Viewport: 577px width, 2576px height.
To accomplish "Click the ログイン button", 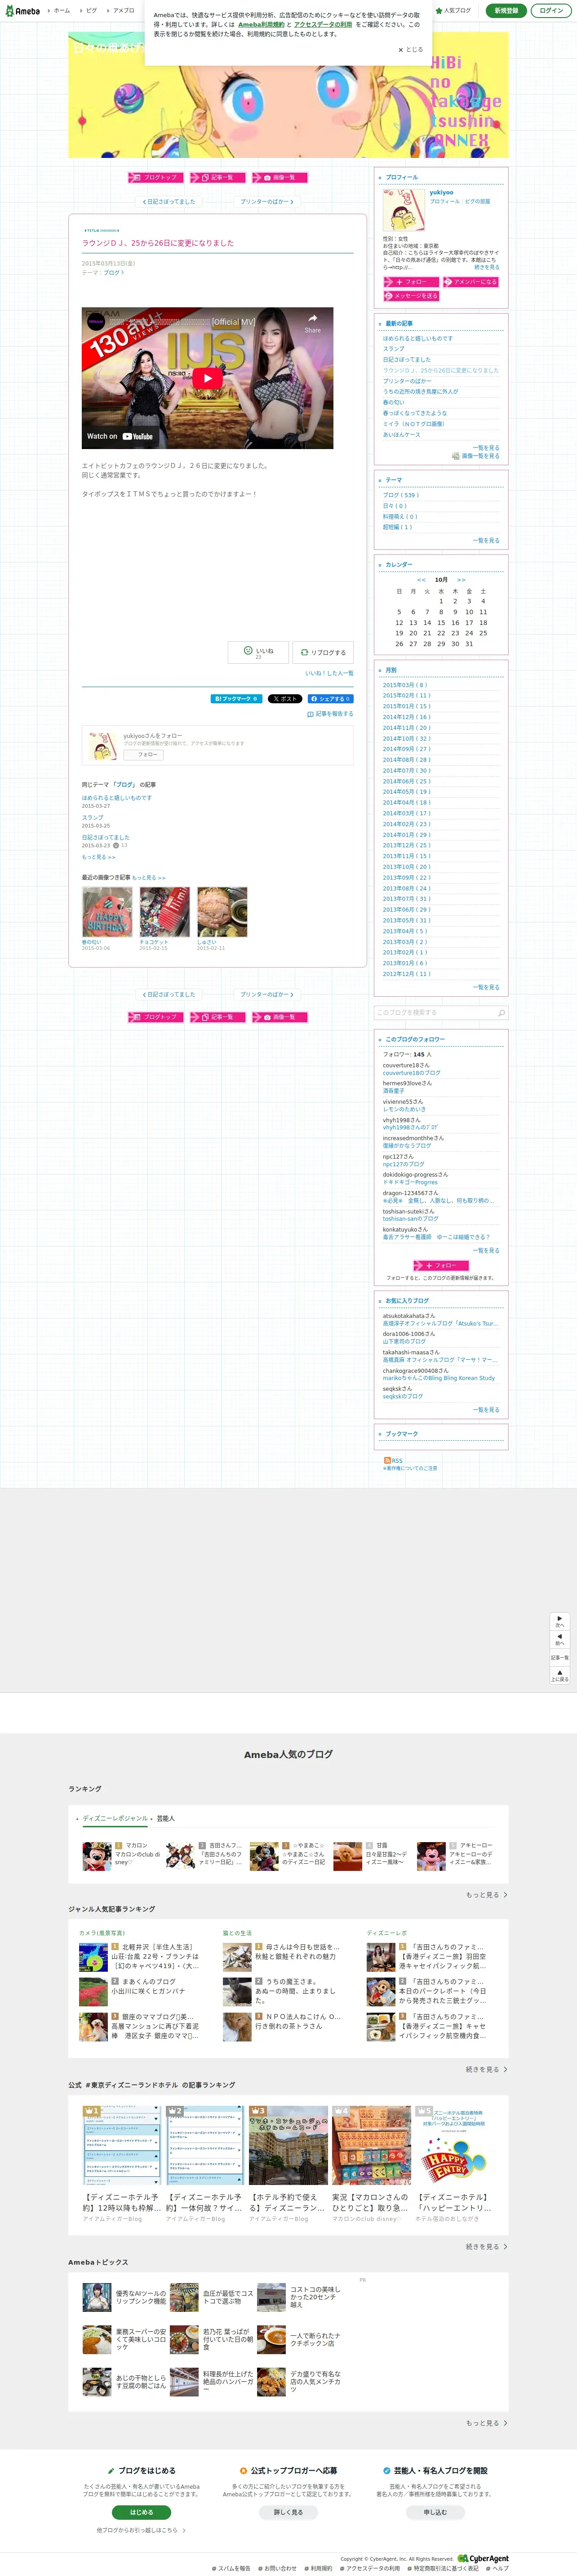I will (x=551, y=11).
